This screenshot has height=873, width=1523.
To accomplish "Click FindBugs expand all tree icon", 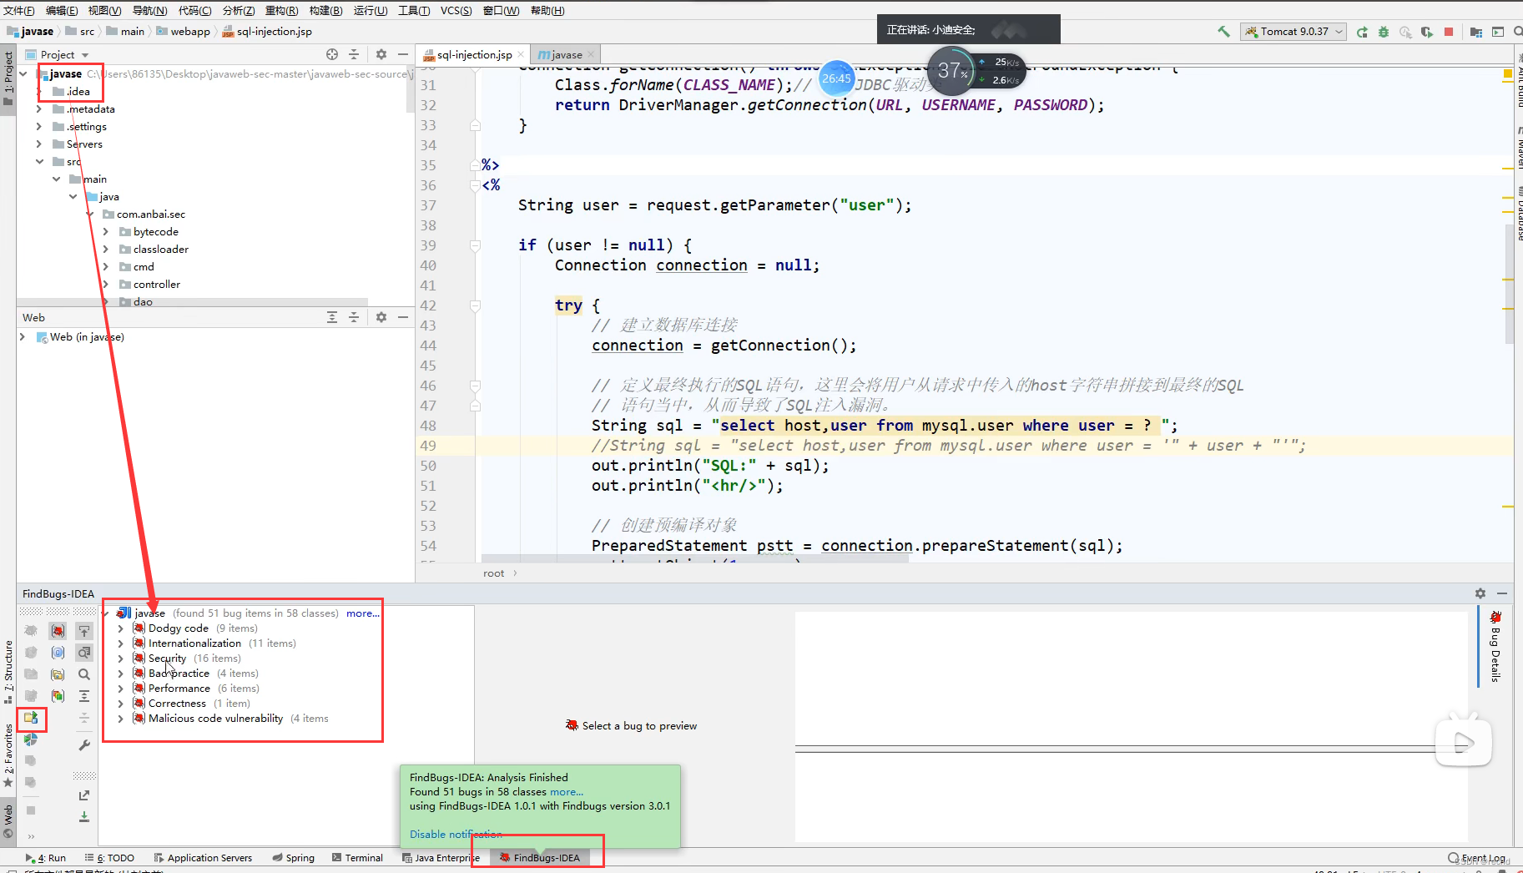I will click(84, 696).
